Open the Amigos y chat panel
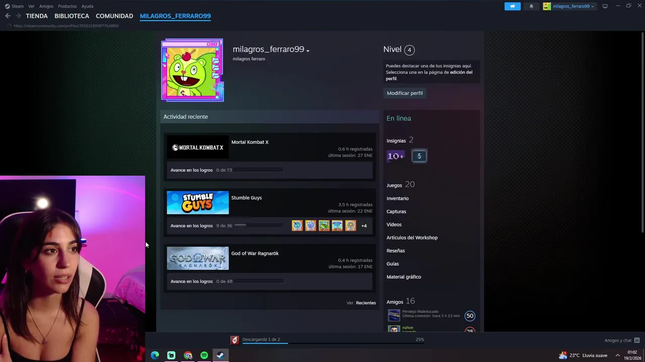The image size is (645, 362). point(622,340)
